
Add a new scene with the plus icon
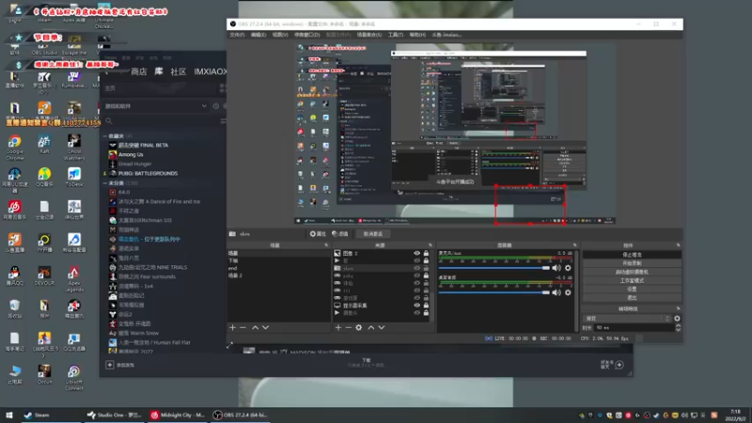tap(232, 327)
